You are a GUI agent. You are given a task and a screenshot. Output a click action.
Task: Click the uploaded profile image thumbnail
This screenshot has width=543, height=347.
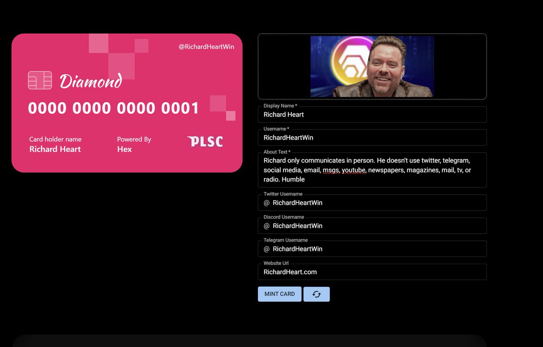(x=372, y=67)
